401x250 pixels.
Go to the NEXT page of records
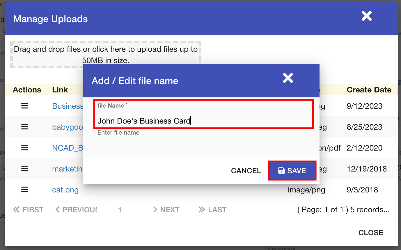(166, 209)
